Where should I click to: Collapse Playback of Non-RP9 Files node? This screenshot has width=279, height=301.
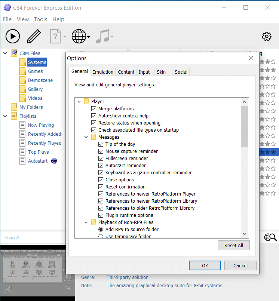pyautogui.click(x=86, y=222)
